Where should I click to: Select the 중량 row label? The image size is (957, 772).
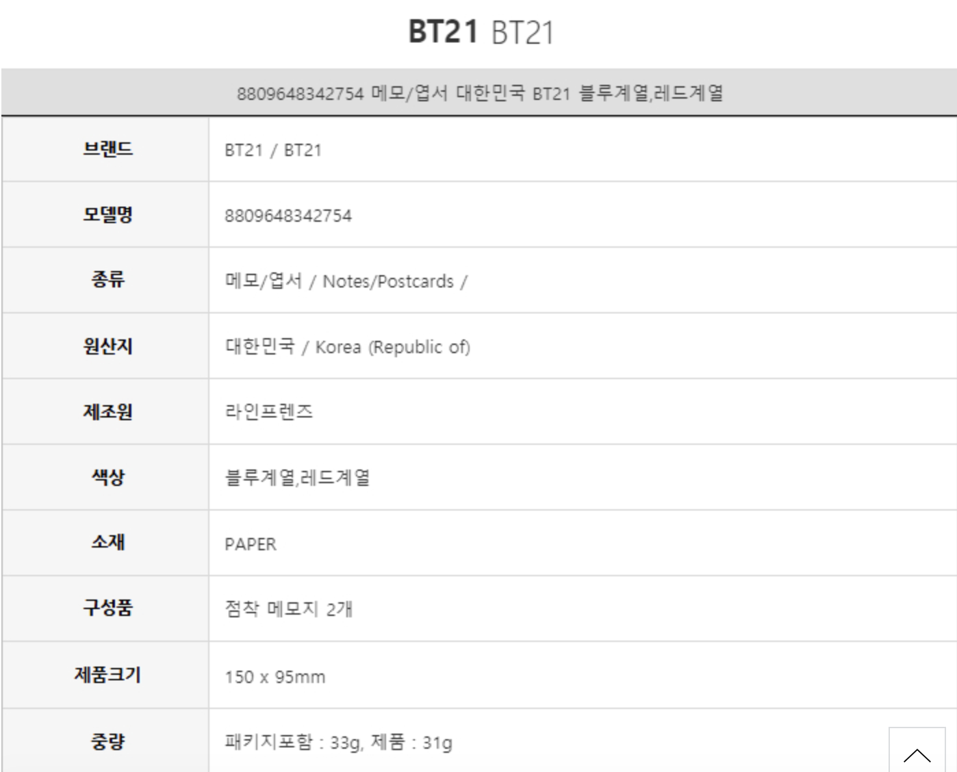click(x=107, y=741)
